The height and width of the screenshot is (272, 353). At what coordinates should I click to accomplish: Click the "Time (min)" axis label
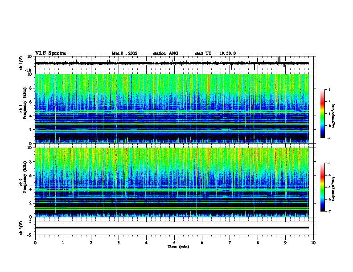pos(178,247)
